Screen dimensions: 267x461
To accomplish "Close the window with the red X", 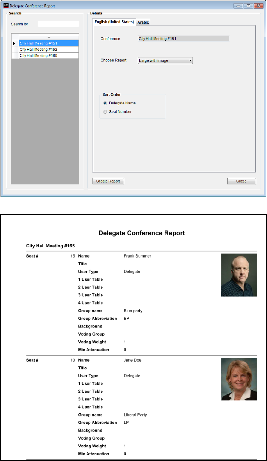I will coord(258,6).
